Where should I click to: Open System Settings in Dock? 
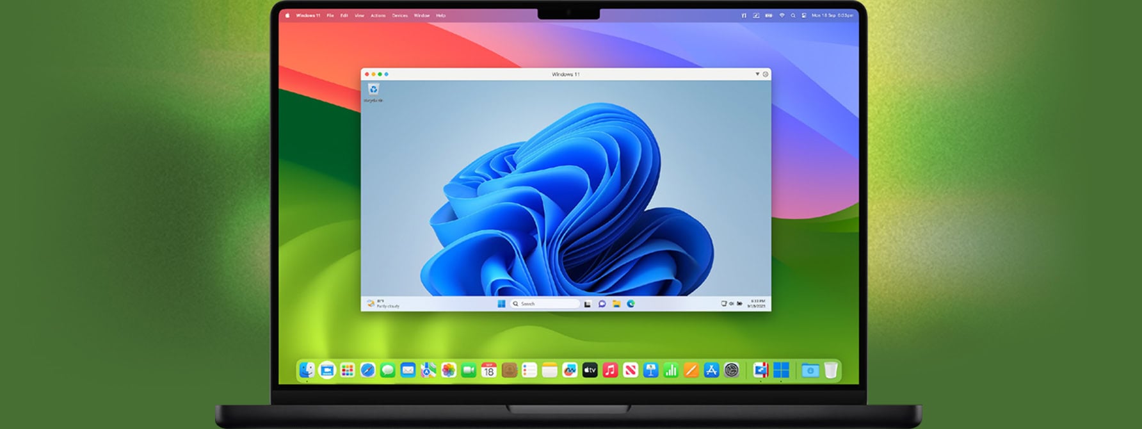coord(732,370)
